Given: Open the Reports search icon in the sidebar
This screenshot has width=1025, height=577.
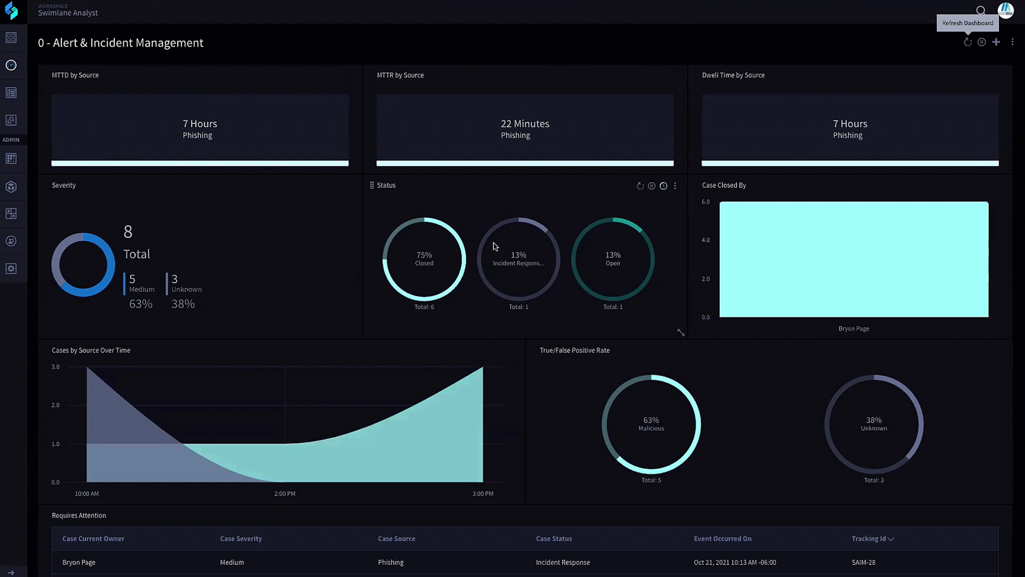Looking at the screenshot, I should [x=11, y=120].
